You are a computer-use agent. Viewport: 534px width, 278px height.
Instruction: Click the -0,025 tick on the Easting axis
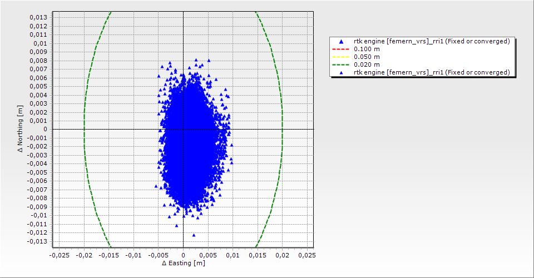pos(59,255)
